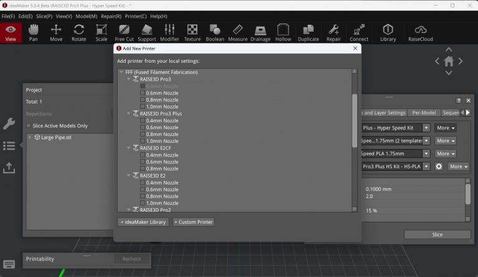Open the Printer(C) menu
This screenshot has width=478, height=277.
coord(136,16)
